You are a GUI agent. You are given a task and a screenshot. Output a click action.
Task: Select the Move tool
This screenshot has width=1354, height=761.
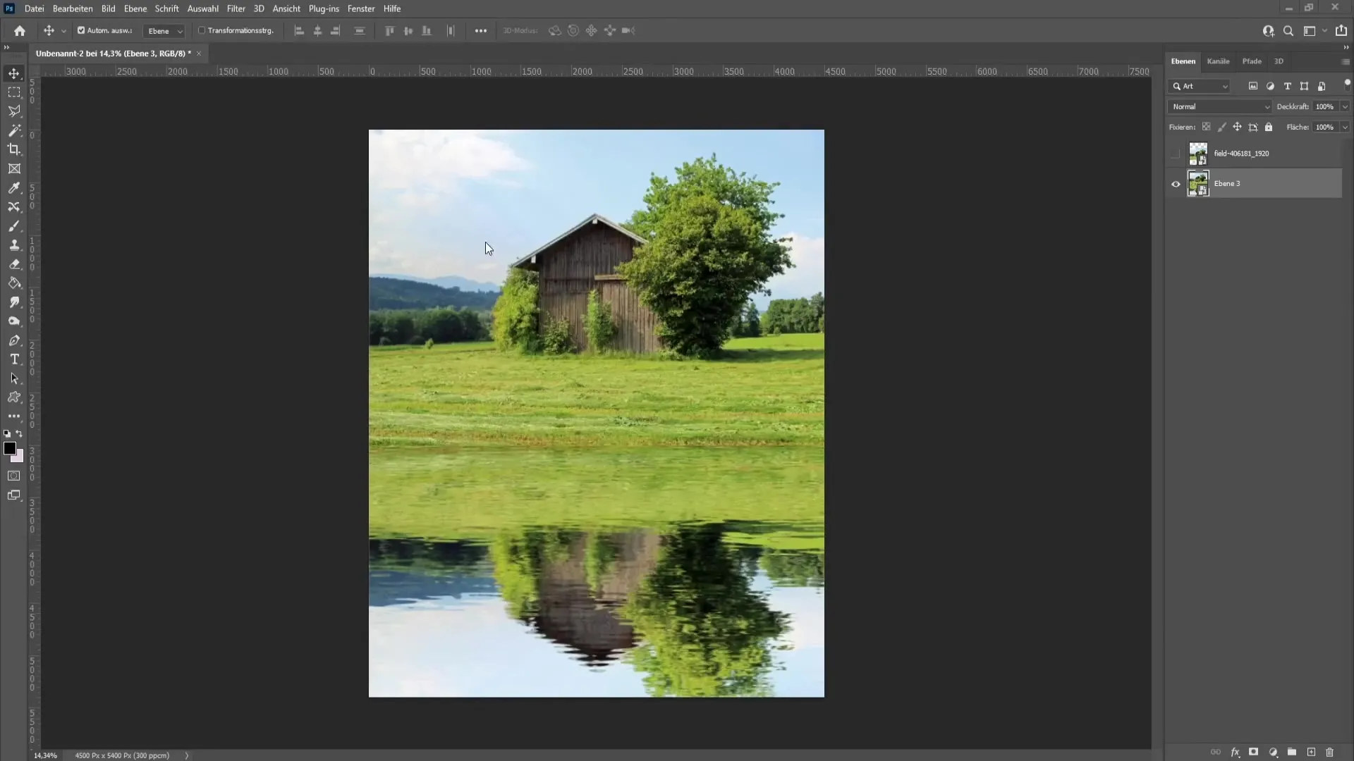(x=13, y=73)
